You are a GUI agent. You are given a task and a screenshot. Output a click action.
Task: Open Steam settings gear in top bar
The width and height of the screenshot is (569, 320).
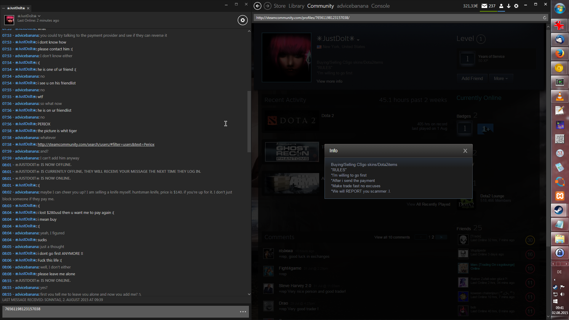(516, 6)
